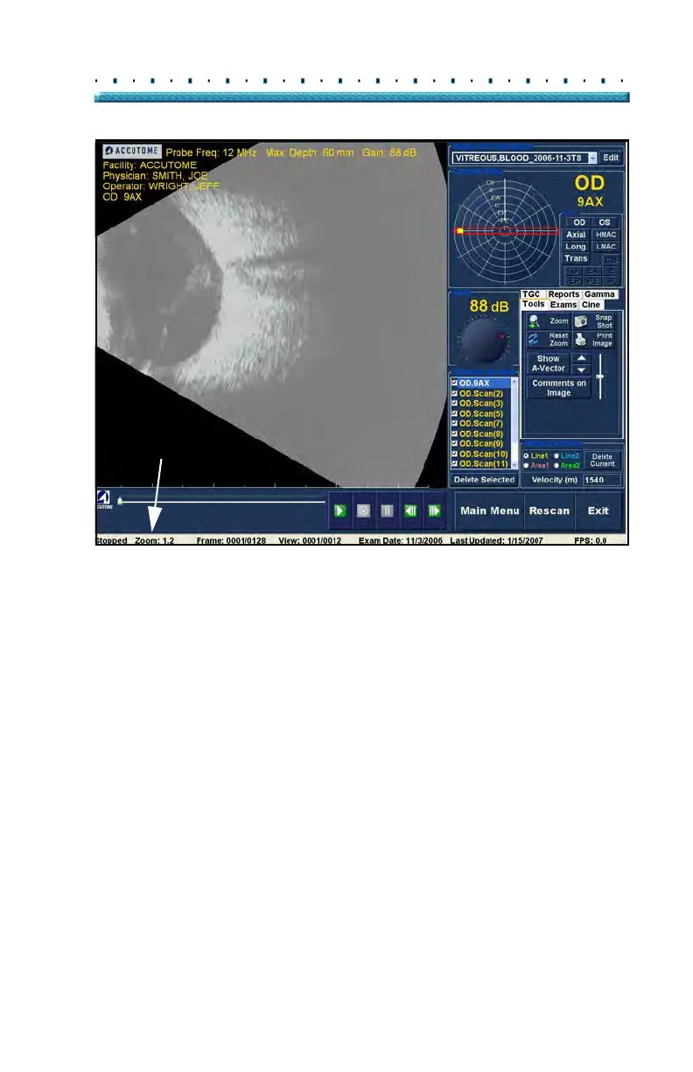693x1072 pixels.
Task: Select Line1 measurement radio
Action: [526, 456]
